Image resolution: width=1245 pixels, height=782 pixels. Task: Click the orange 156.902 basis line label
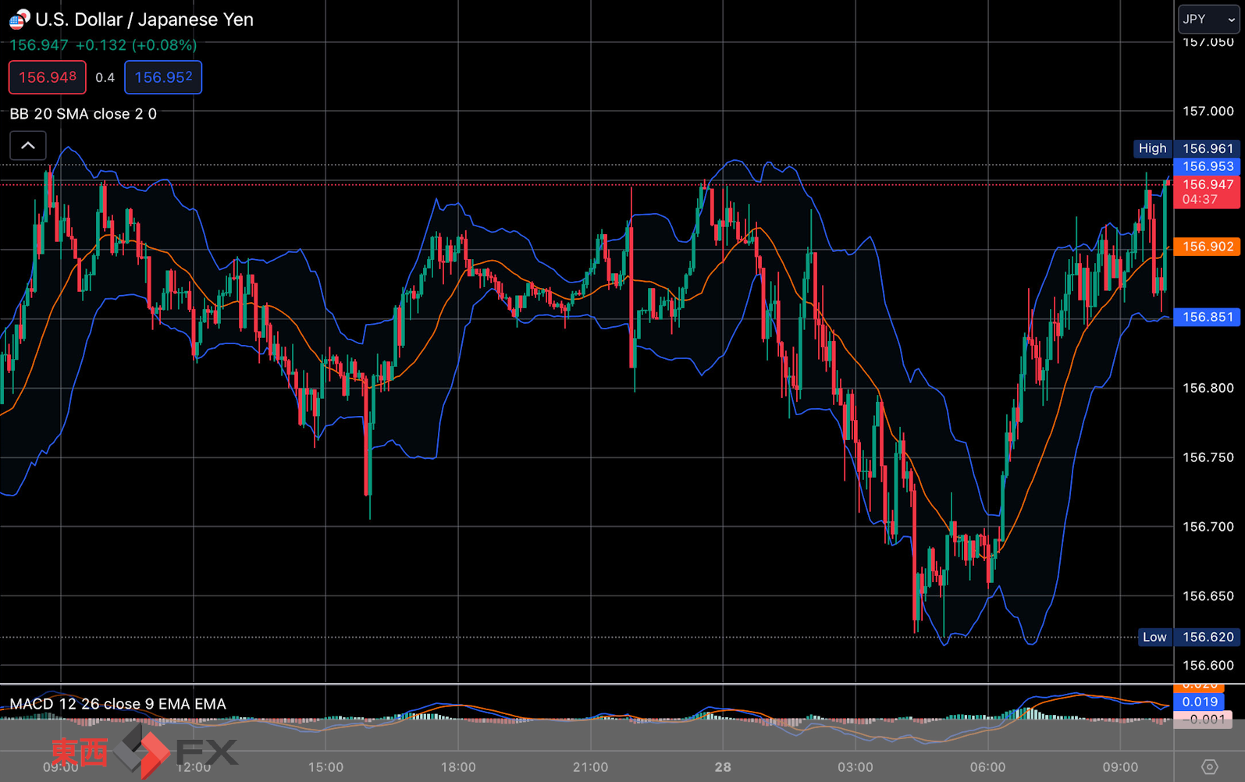[x=1207, y=247]
